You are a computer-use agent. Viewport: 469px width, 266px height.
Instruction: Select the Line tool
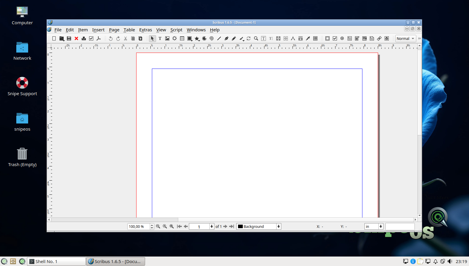219,38
